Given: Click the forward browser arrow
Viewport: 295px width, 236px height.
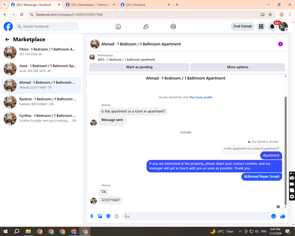Looking at the screenshot, I should point(14,15).
